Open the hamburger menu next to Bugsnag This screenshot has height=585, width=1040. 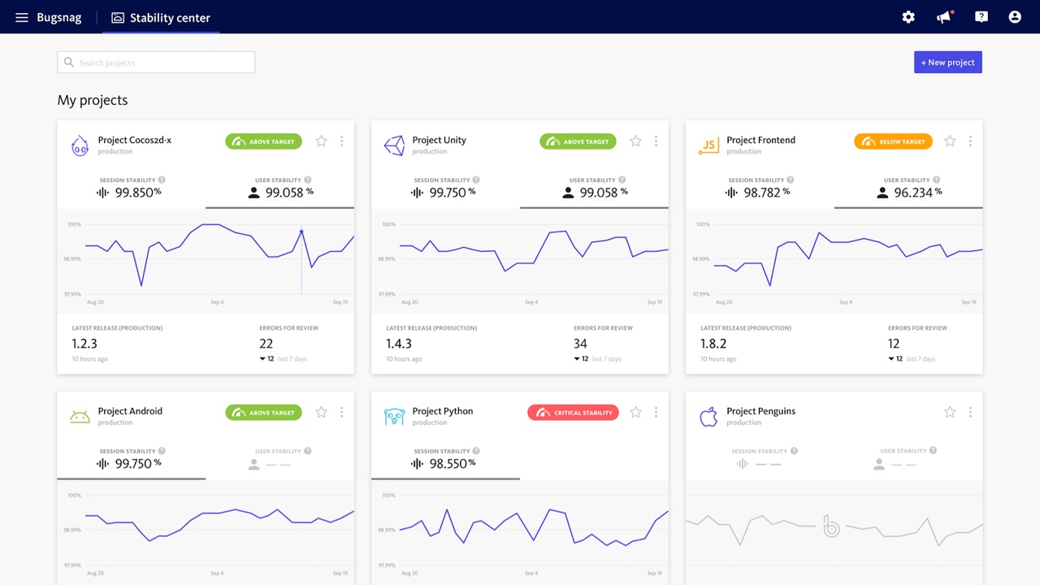tap(22, 17)
